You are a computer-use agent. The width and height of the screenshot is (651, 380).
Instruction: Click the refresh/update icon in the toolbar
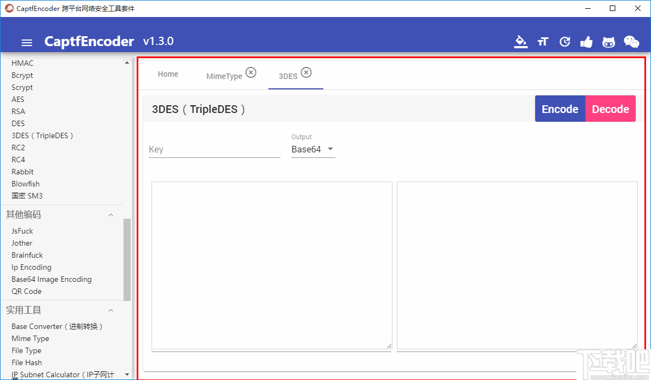coord(564,41)
